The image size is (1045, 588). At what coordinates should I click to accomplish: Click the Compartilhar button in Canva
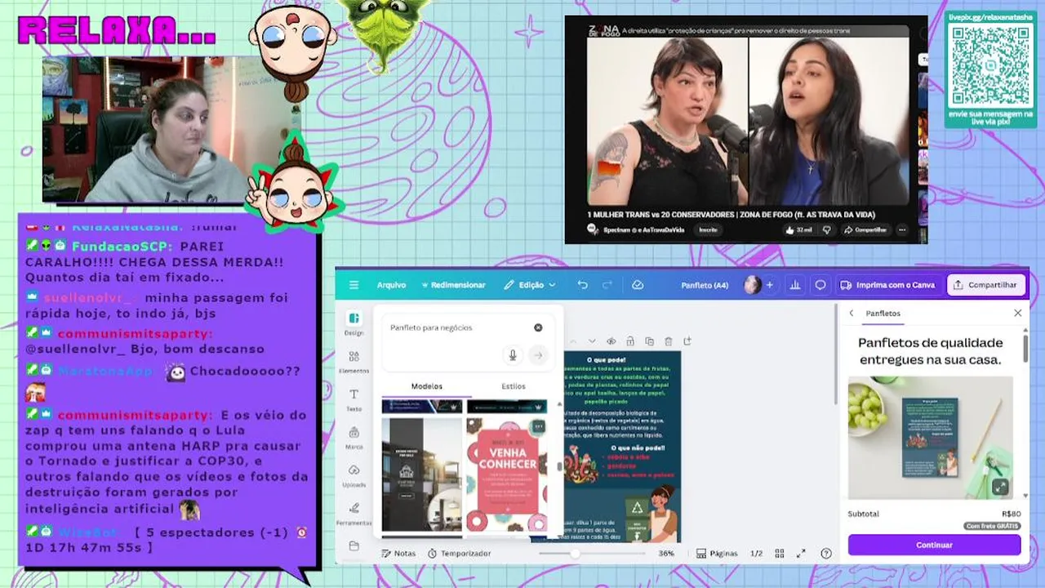(985, 285)
